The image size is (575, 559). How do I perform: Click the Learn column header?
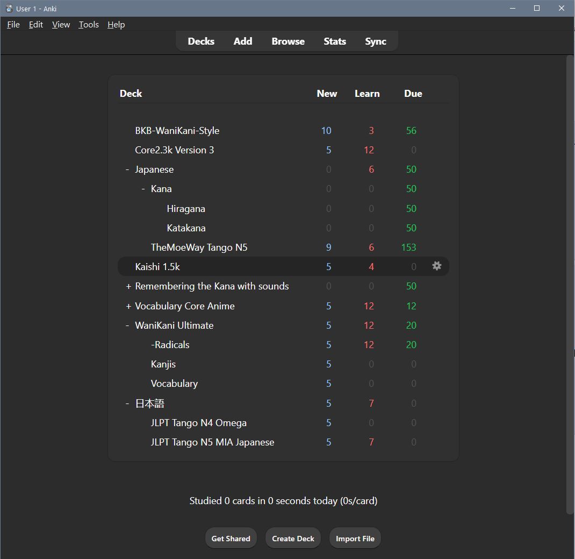point(367,94)
